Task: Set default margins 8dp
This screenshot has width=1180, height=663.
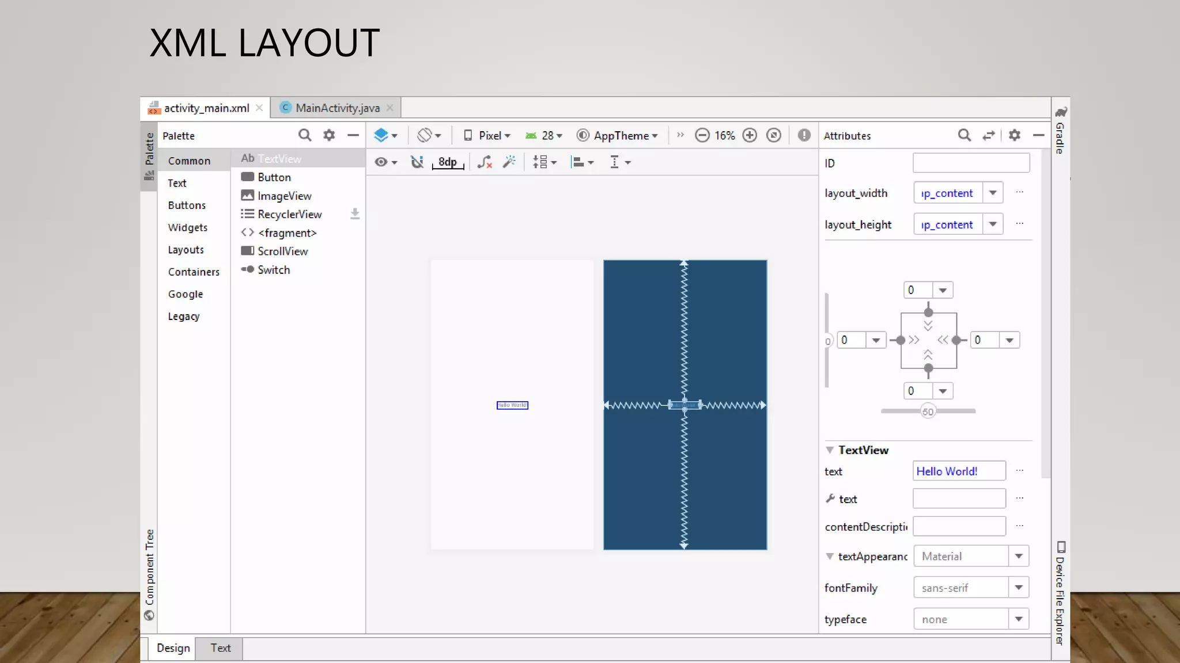Action: point(448,162)
